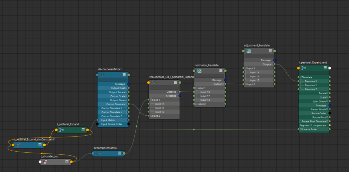The width and height of the screenshot is (349, 172).
Task: Toggle attribute view mode on decomposeMatrix2 node
Action: 119,153
